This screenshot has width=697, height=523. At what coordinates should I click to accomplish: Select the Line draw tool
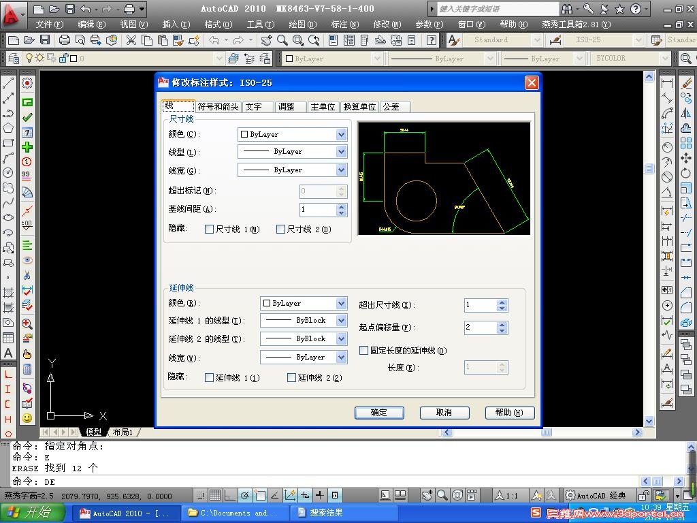[x=8, y=83]
